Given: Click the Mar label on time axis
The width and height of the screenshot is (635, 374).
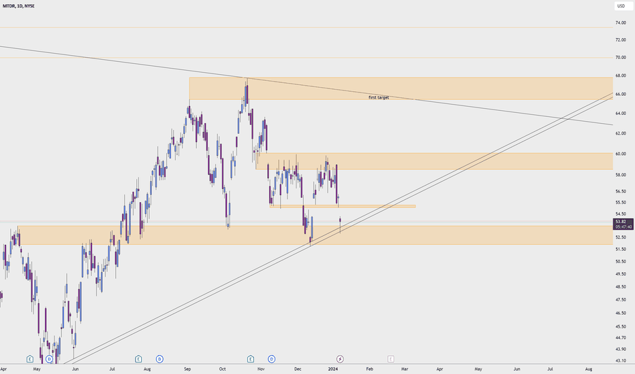Looking at the screenshot, I should pyautogui.click(x=404, y=369).
